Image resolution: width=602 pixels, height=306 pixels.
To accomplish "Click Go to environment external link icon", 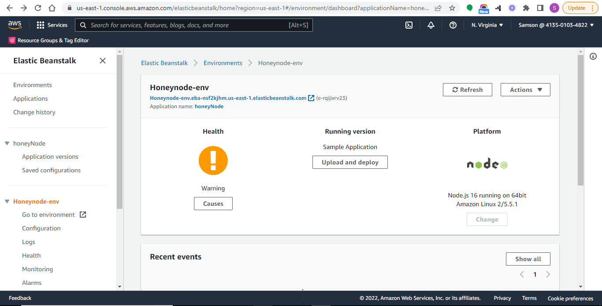I will [83, 214].
